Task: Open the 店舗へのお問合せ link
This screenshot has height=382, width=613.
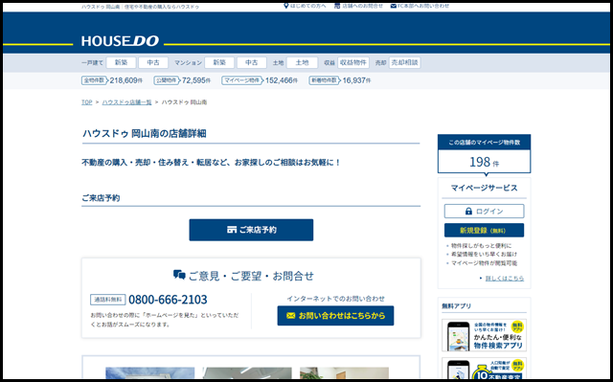Action: [x=362, y=6]
